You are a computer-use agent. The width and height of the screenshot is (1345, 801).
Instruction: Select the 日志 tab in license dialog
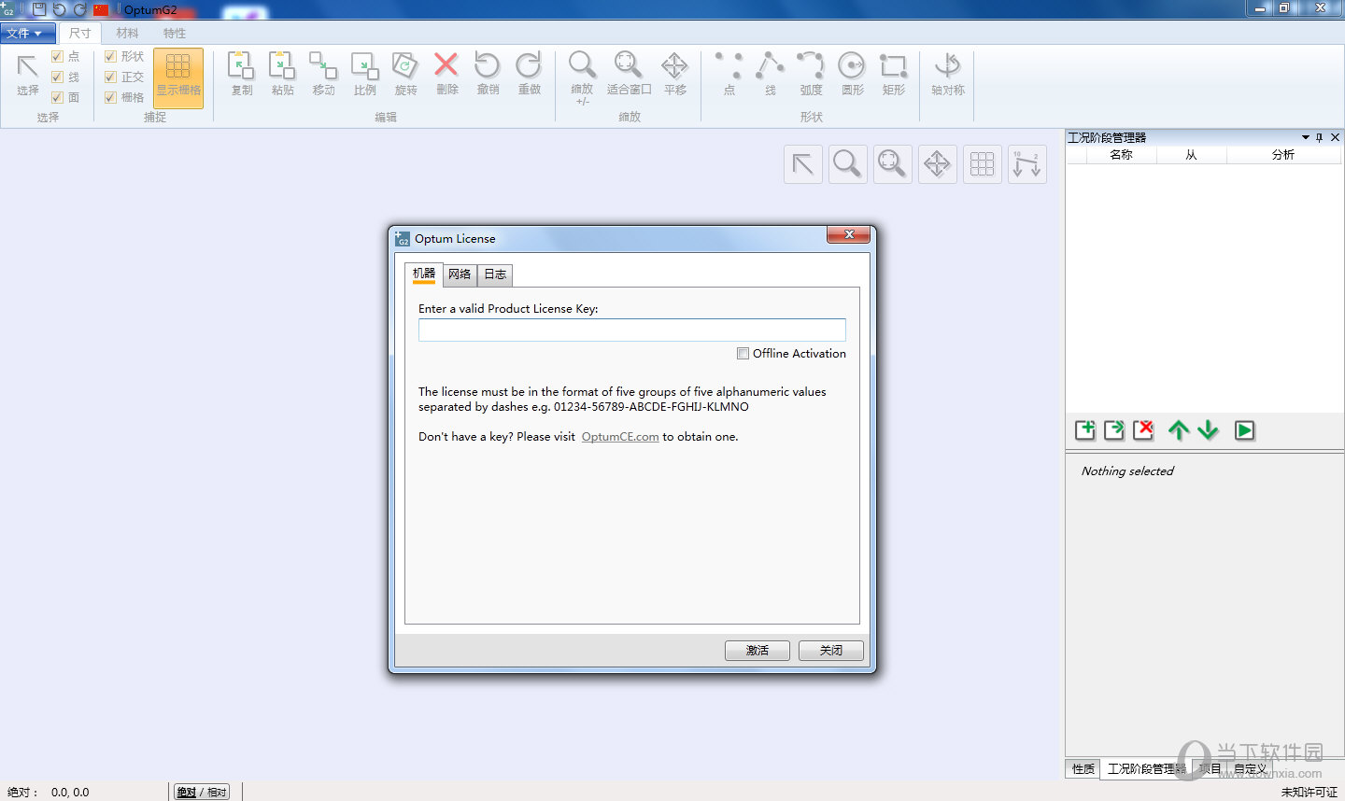(x=495, y=274)
